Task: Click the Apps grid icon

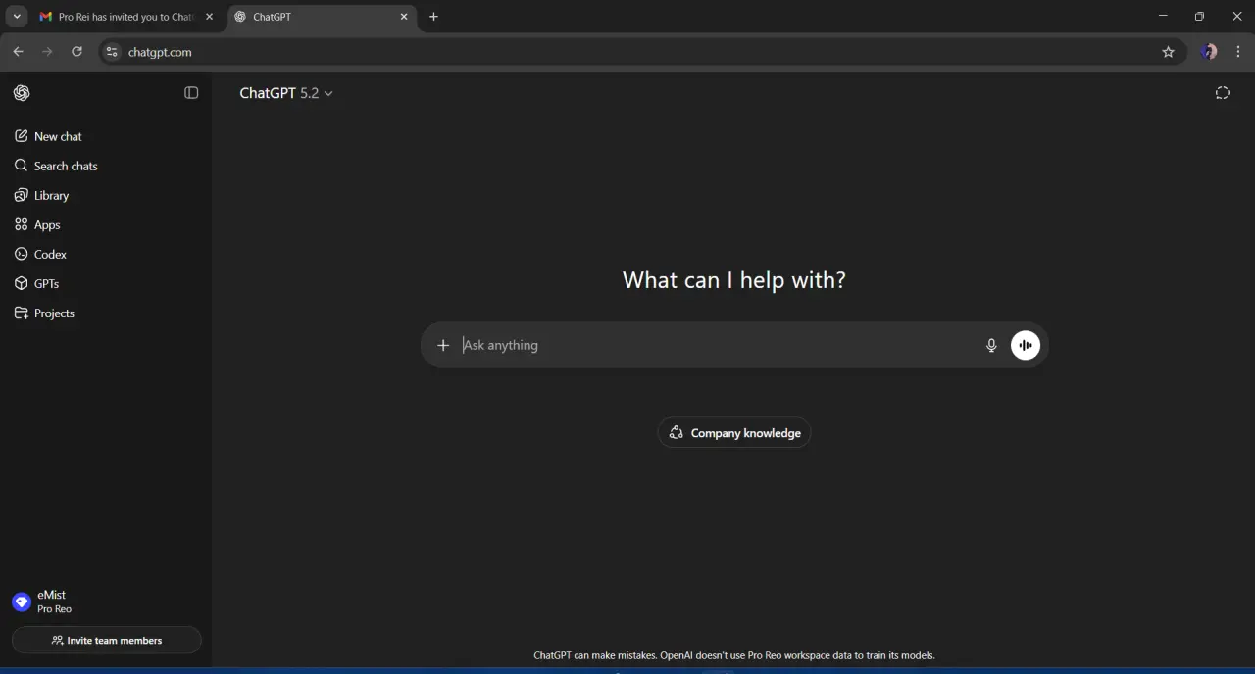Action: 22,224
